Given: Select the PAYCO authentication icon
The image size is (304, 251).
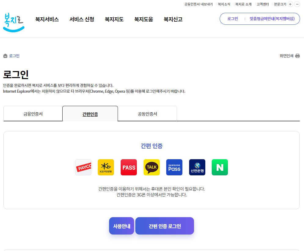Looking at the screenshot, I should point(83,167).
